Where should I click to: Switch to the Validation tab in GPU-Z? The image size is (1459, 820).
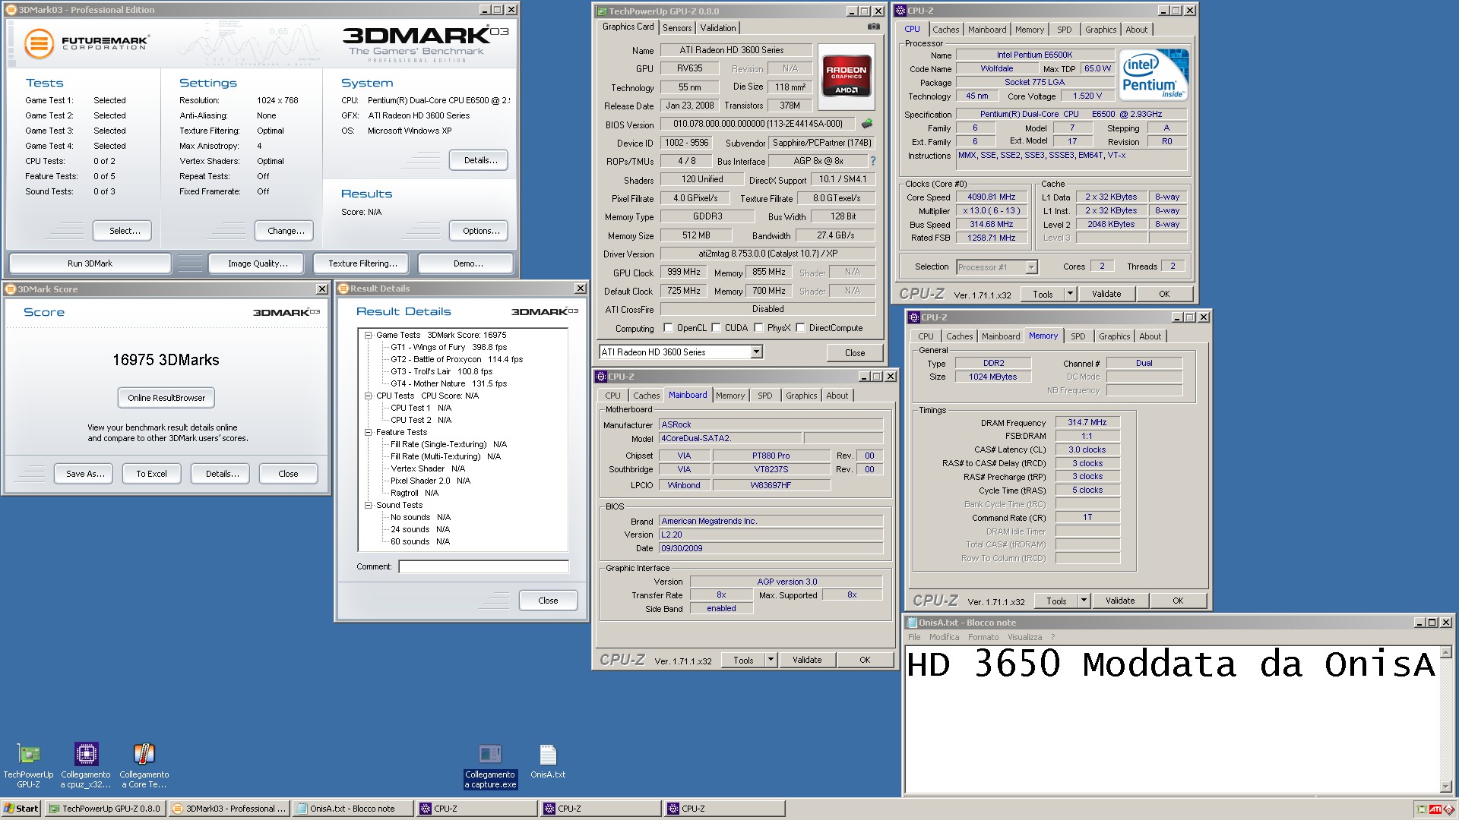(x=718, y=28)
